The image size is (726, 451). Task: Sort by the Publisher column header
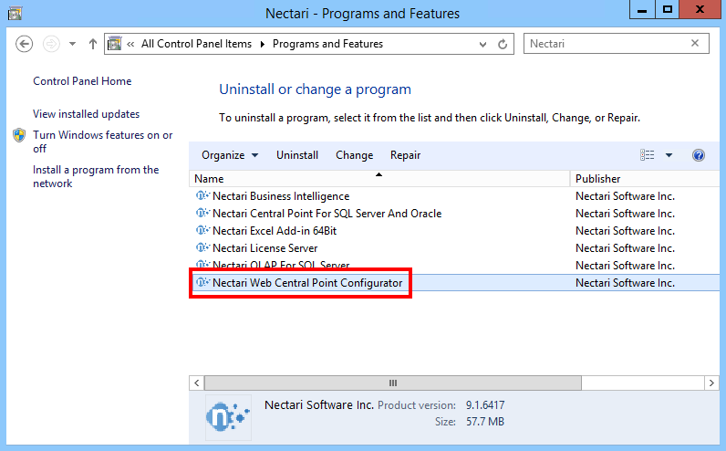click(597, 178)
